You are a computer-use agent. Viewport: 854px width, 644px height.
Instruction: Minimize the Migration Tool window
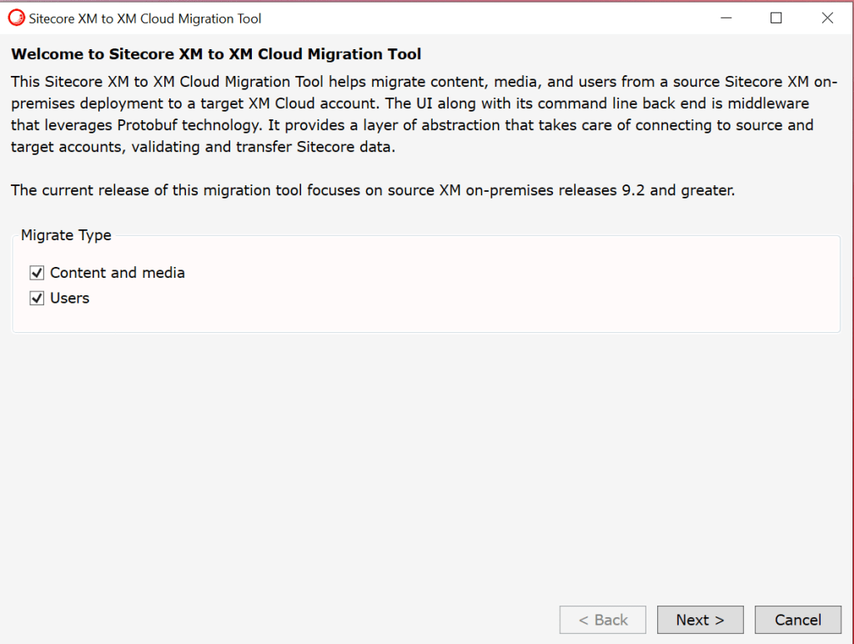[x=725, y=18]
